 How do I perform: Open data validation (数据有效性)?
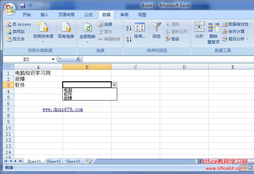[x=235, y=24]
